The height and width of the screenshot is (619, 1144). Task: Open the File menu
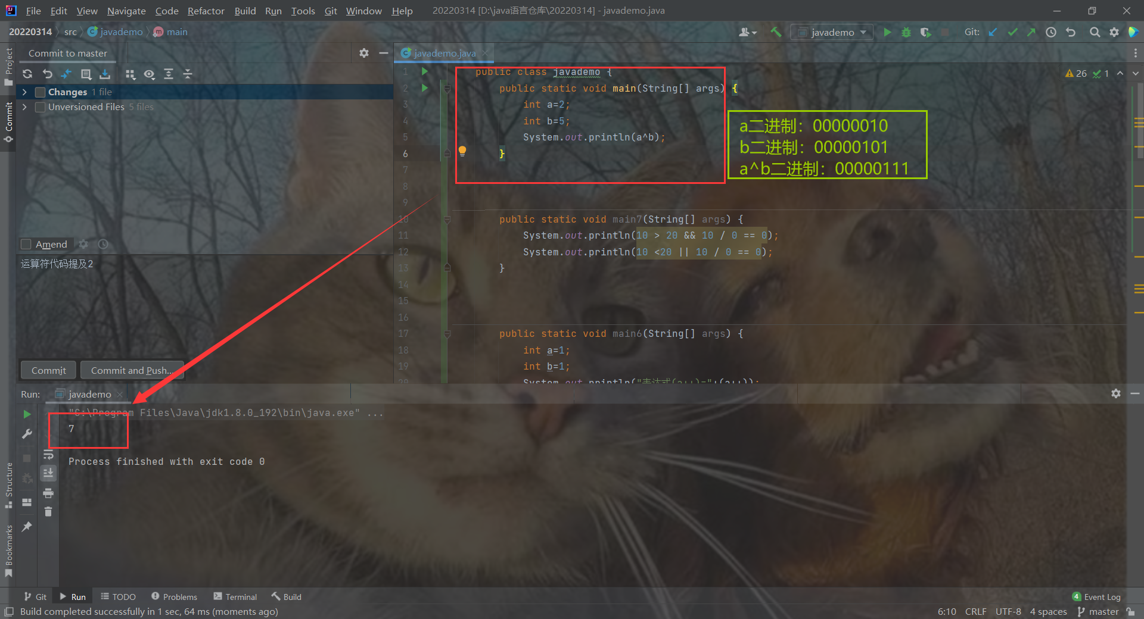click(x=33, y=11)
